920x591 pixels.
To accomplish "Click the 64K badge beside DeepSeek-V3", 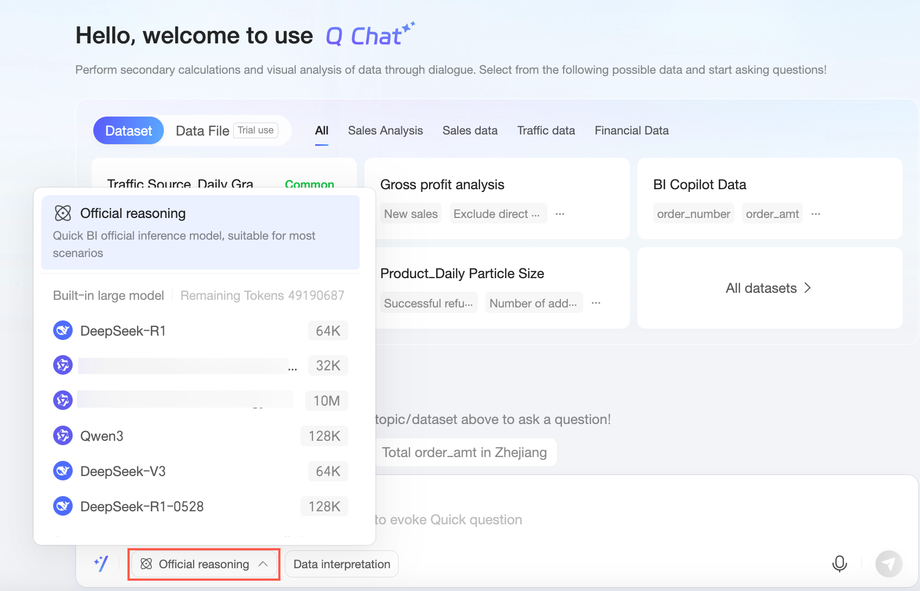I will coord(328,471).
